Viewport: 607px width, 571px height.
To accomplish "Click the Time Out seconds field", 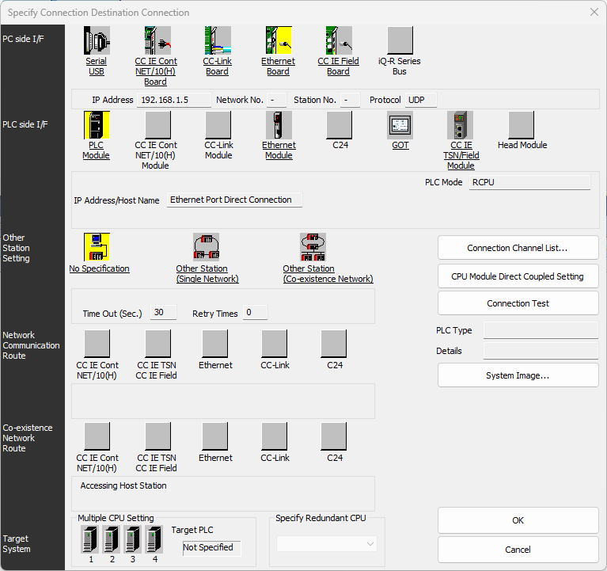I will point(164,313).
